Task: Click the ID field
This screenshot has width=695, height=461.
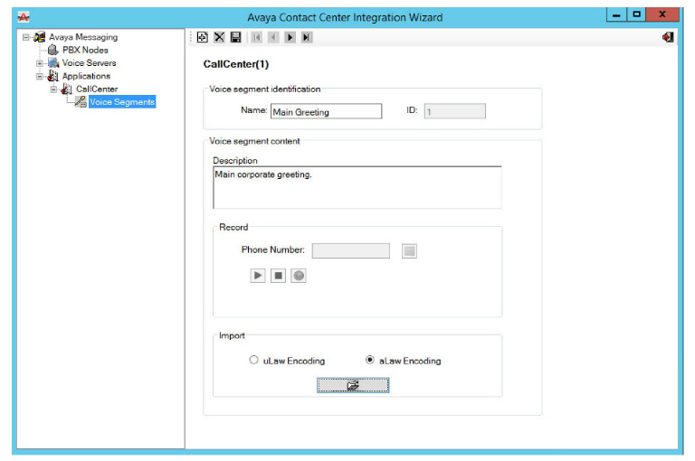Action: [x=455, y=111]
